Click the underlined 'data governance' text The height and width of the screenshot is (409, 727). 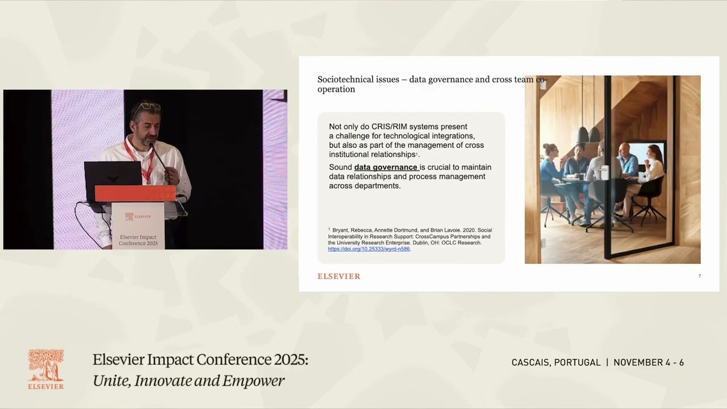point(387,167)
